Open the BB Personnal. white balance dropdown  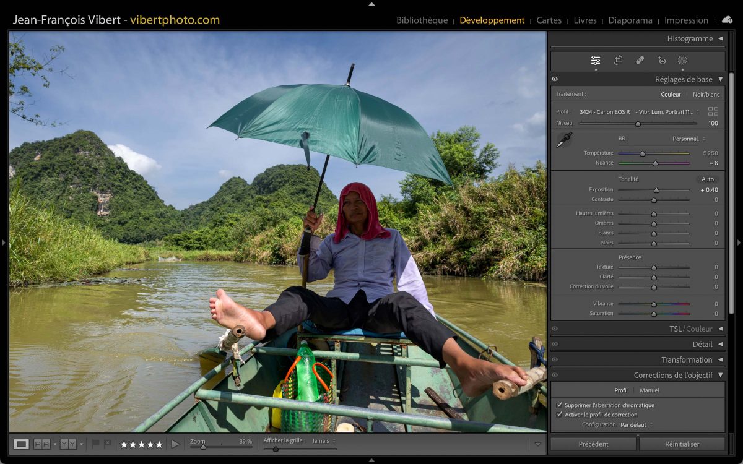pos(689,139)
